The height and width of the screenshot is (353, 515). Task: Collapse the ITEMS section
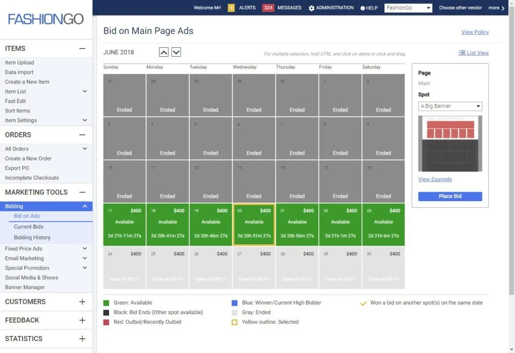(82, 48)
